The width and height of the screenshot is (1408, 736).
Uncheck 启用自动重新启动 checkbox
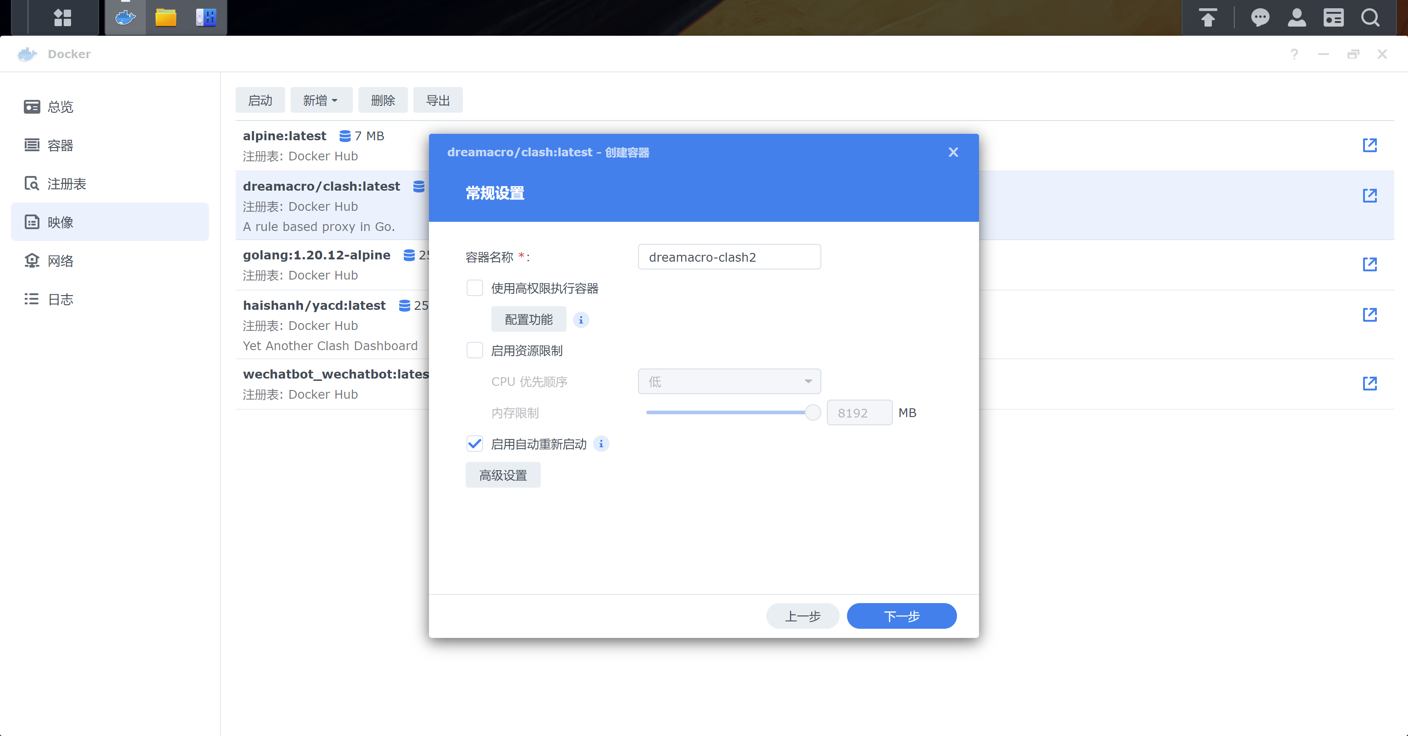tap(474, 444)
